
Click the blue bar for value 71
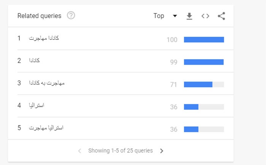[x=198, y=84]
